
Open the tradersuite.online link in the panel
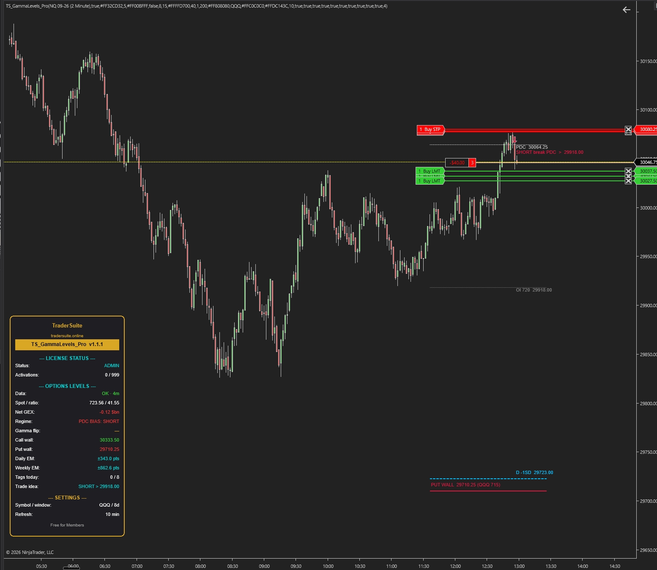pyautogui.click(x=67, y=336)
